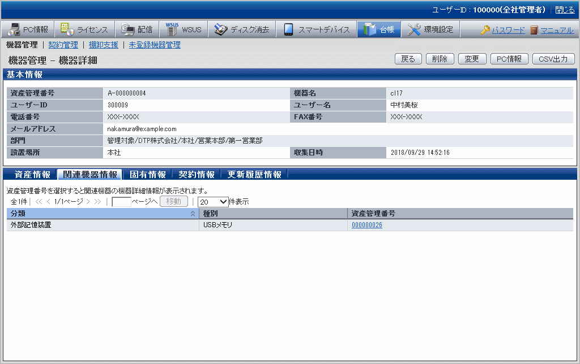Switch to the 関連機器情報 tab
Image resolution: width=580 pixels, height=364 pixels.
pyautogui.click(x=90, y=175)
